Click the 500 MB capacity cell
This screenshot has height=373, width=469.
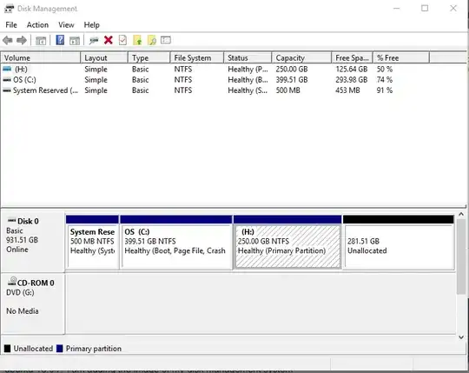(287, 90)
